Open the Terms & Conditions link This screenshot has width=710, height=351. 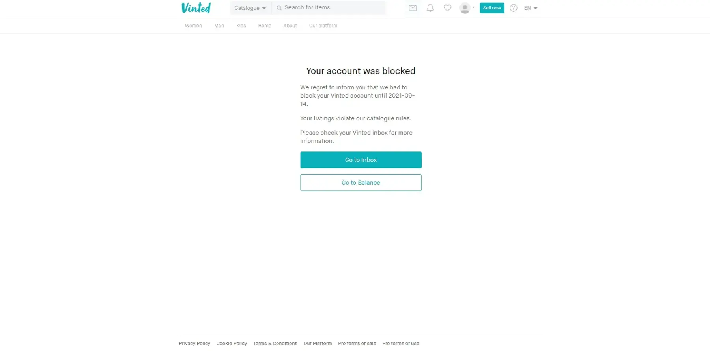[x=275, y=343]
